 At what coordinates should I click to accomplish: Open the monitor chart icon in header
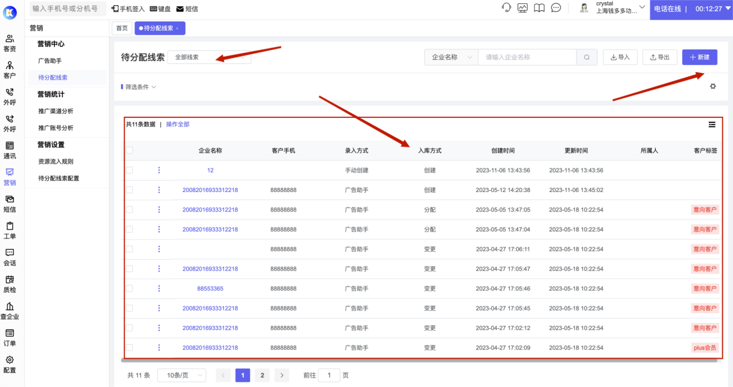pyautogui.click(x=522, y=8)
